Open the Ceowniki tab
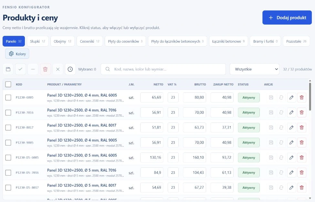Viewport: 315px width, 202px height. click(89, 41)
